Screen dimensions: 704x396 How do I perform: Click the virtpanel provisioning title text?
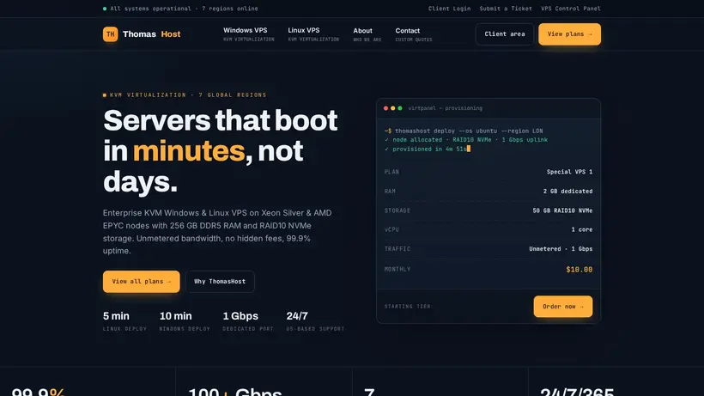(446, 108)
